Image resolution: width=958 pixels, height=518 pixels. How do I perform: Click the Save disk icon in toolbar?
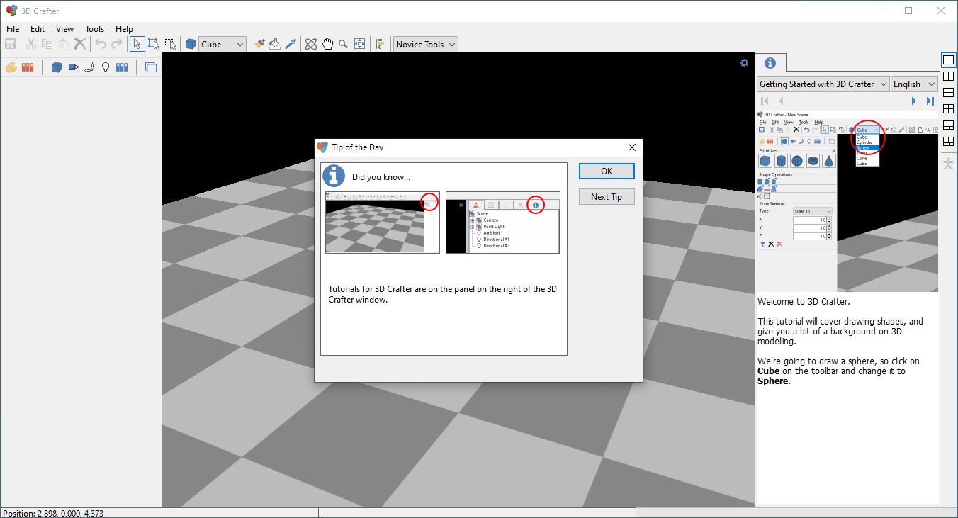(11, 44)
